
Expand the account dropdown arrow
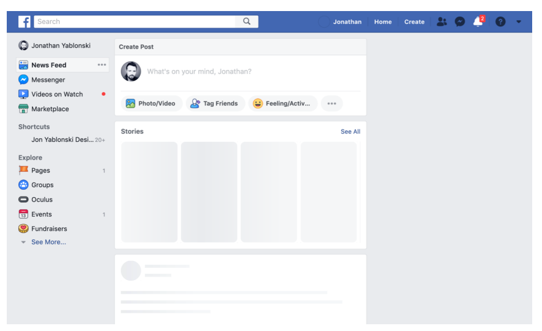[519, 21]
